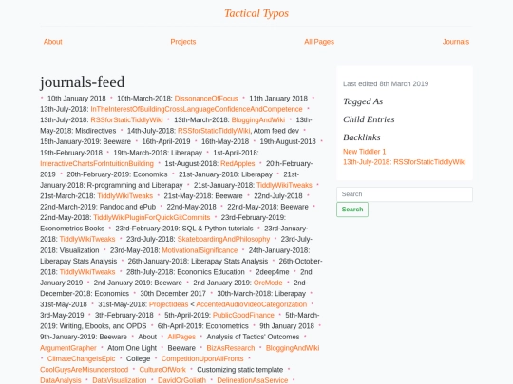
Task: Open the TiddlyWikiPluginForQuickGitCommits link
Action: click(x=151, y=217)
